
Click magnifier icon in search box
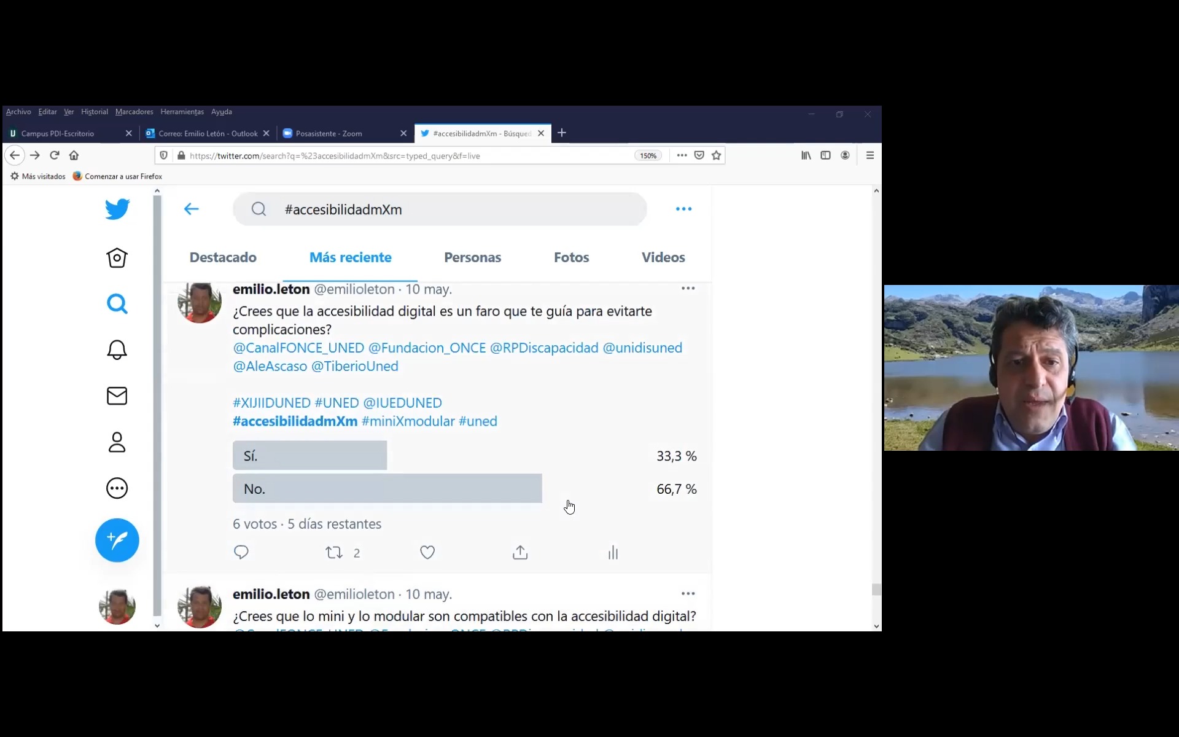click(x=259, y=209)
